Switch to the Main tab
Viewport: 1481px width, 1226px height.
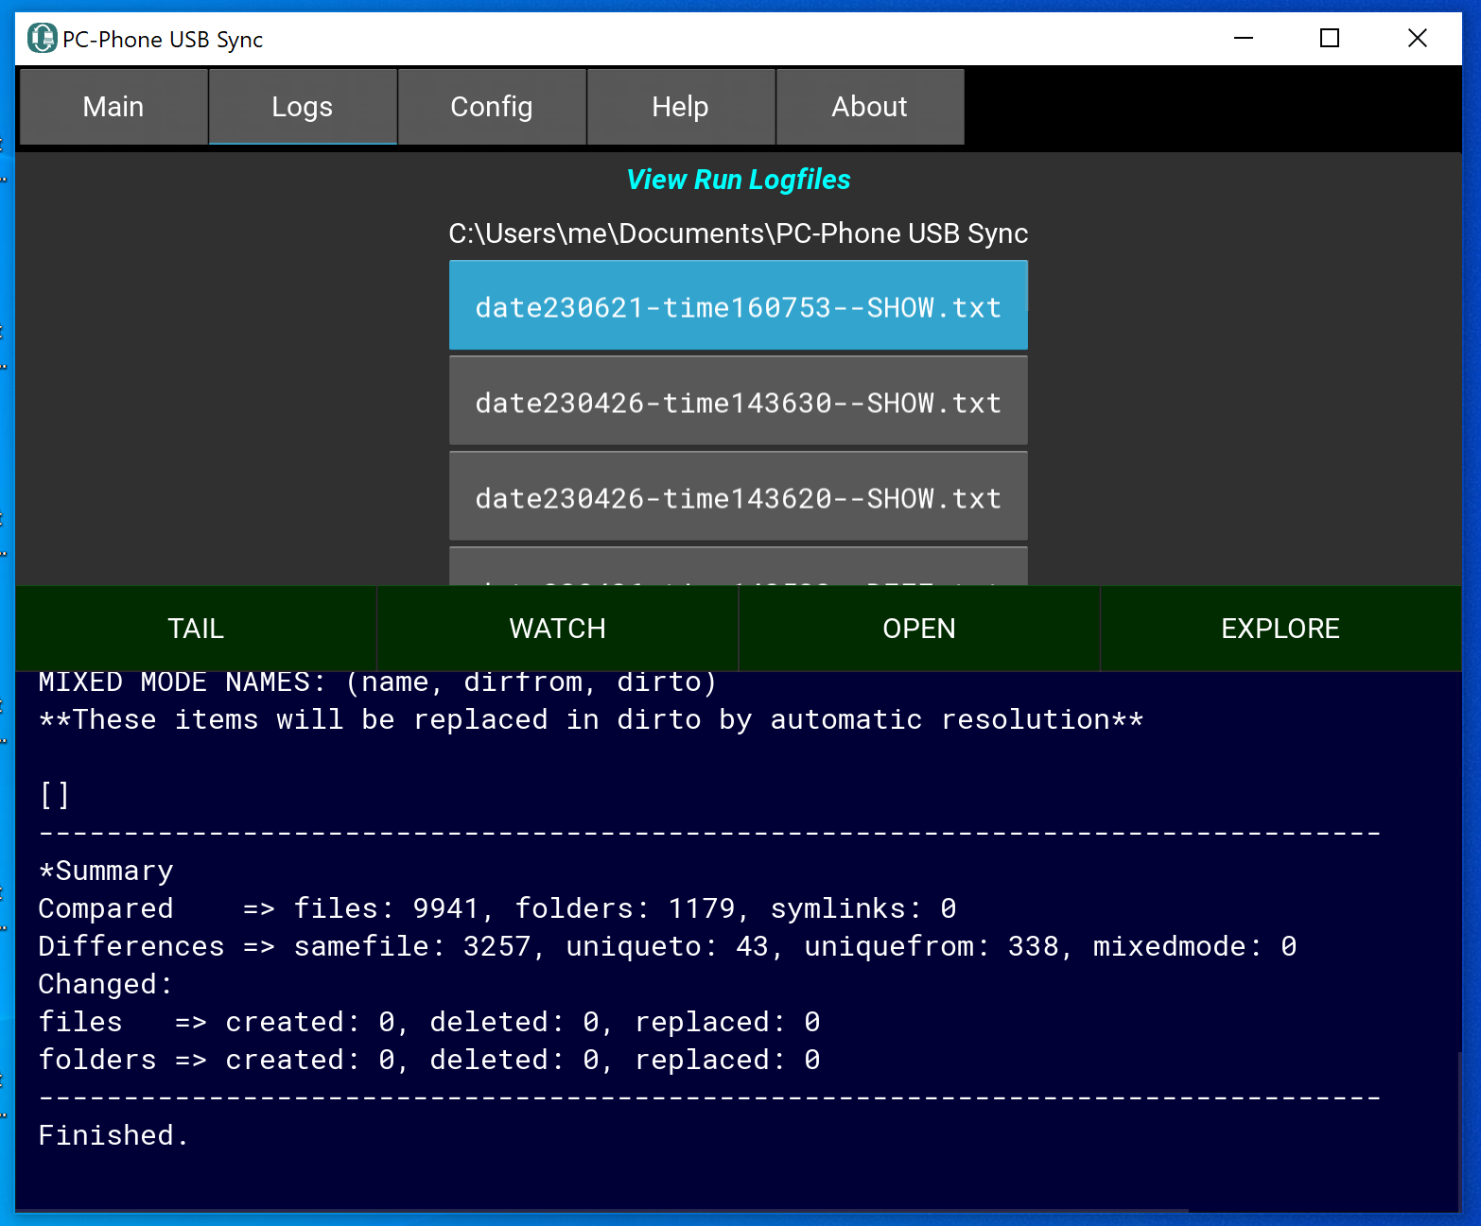(113, 107)
